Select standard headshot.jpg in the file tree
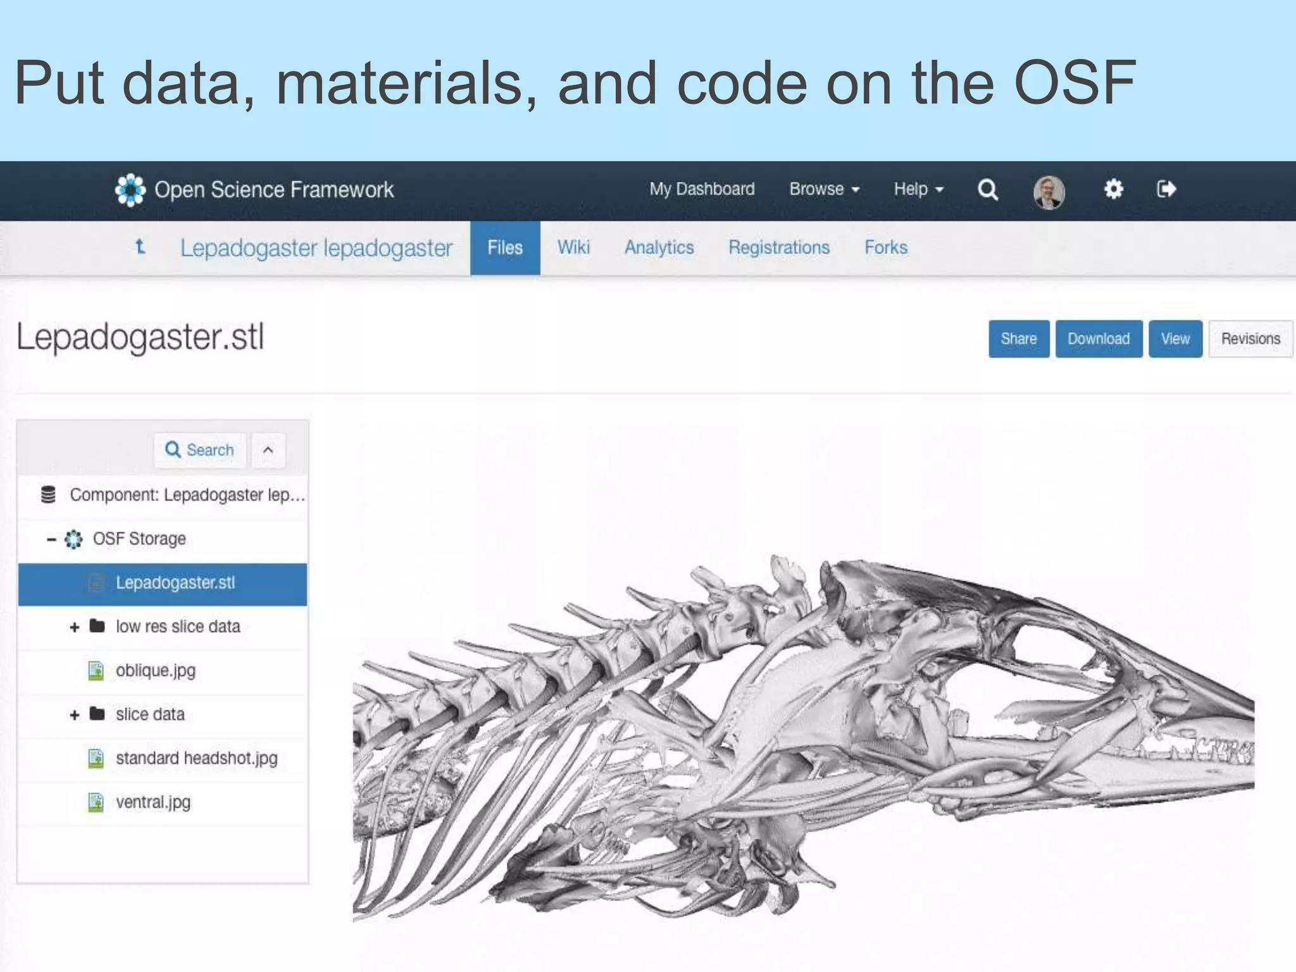Image resolution: width=1296 pixels, height=972 pixels. (197, 758)
